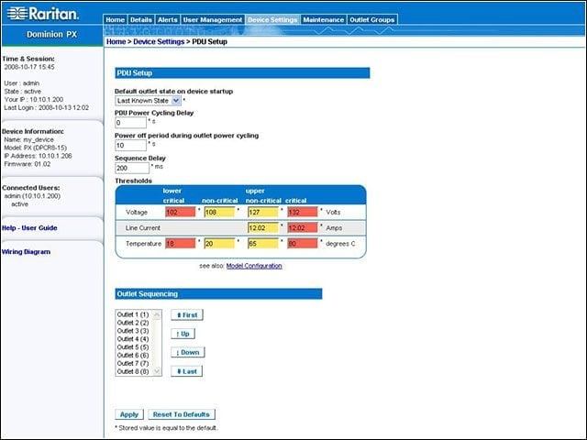
Task: Click Home in the breadcrumb
Action: (x=116, y=41)
